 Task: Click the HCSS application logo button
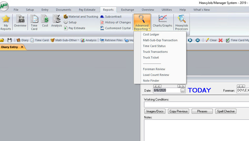[4, 6]
